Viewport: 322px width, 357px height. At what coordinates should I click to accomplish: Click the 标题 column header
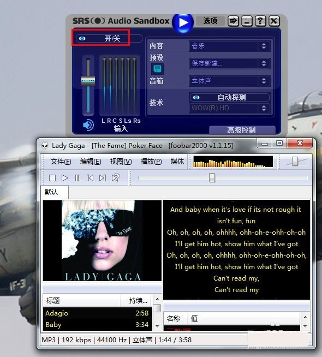click(82, 301)
